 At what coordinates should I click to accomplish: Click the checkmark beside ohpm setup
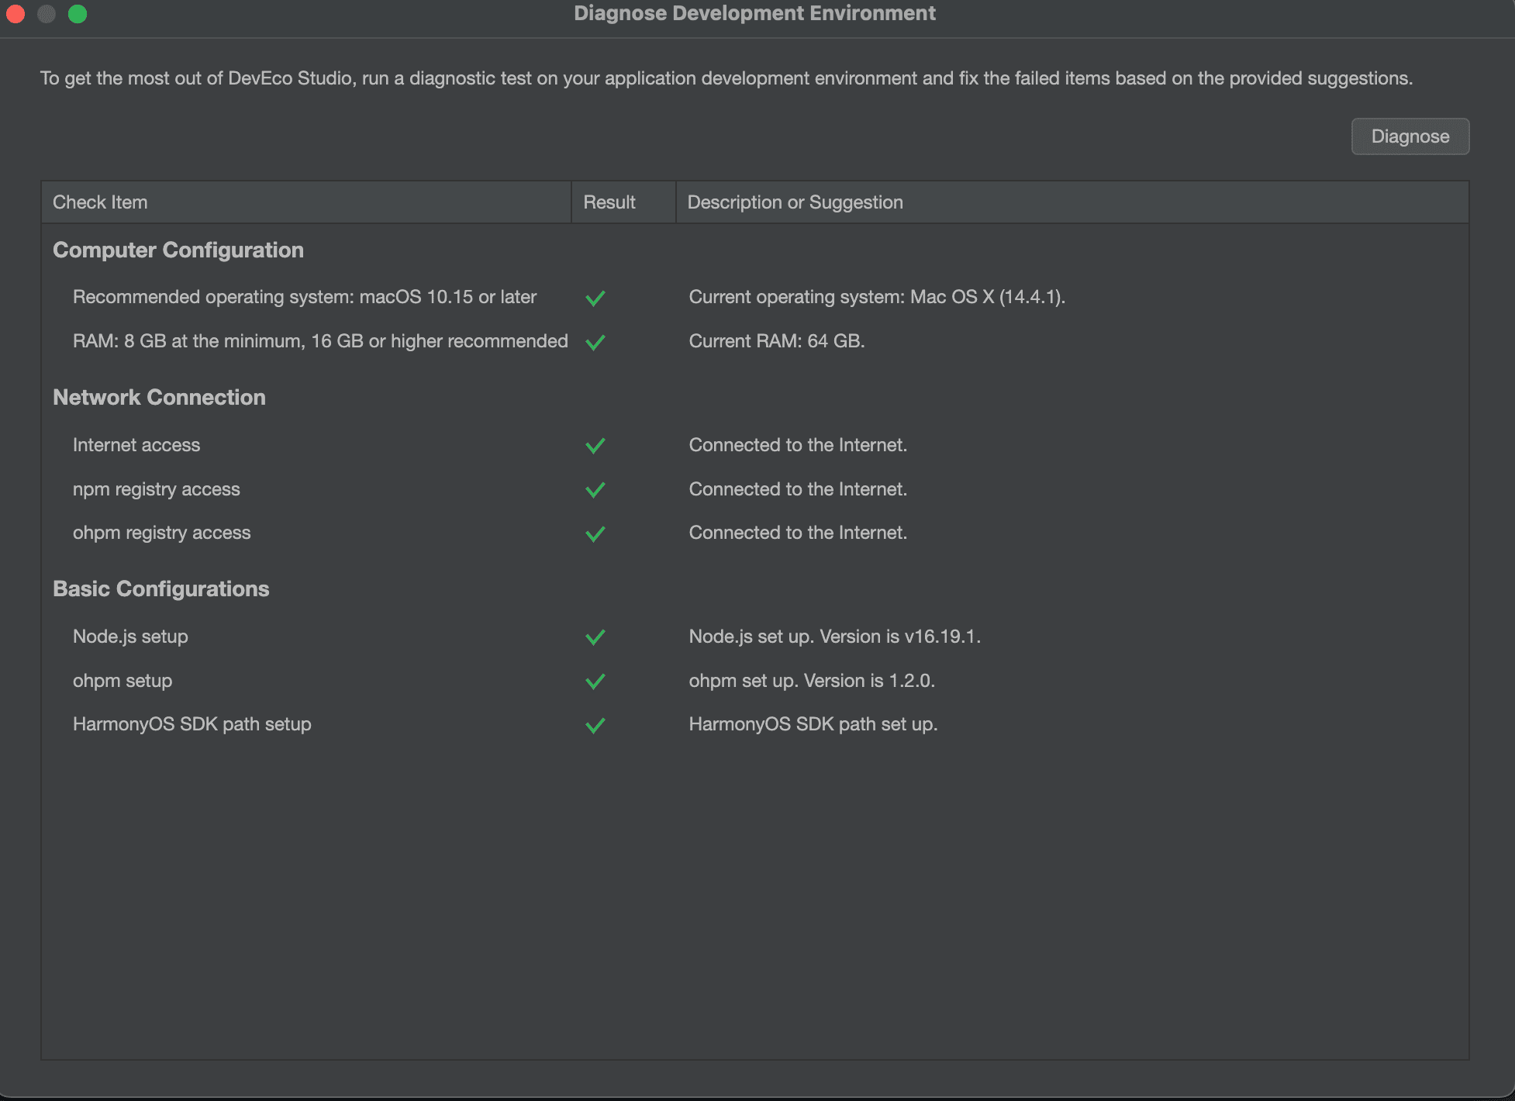(595, 682)
